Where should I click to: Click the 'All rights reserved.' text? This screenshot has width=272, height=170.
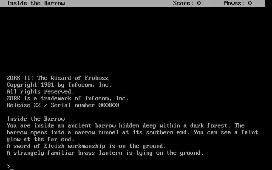[x=41, y=92]
